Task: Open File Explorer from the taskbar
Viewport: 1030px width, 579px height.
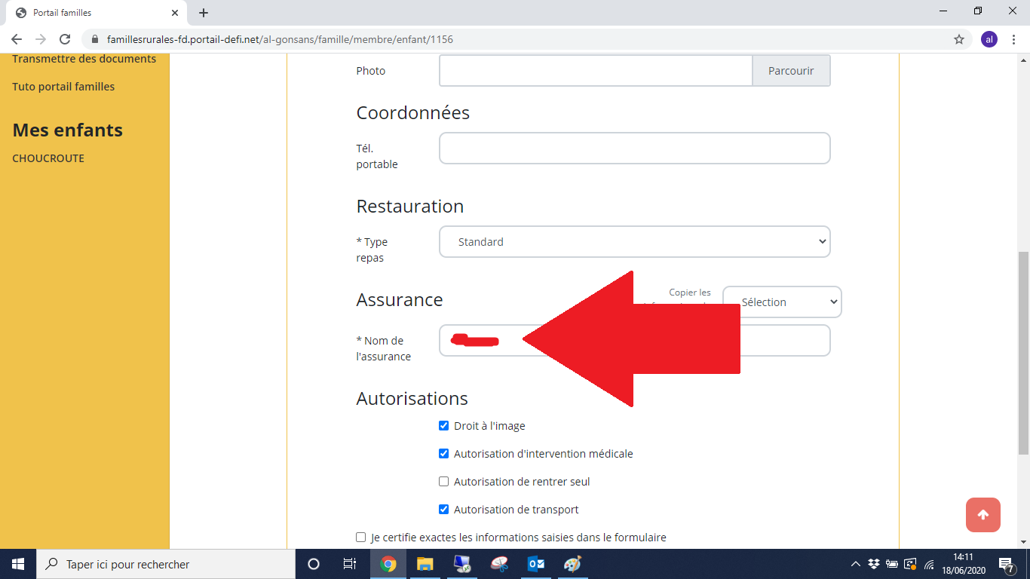Action: 425,564
